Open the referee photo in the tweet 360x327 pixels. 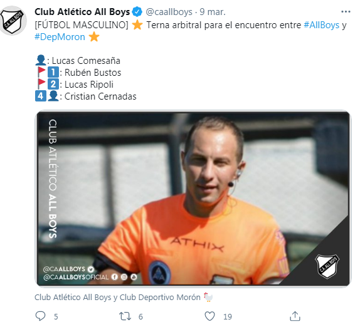pyautogui.click(x=193, y=199)
